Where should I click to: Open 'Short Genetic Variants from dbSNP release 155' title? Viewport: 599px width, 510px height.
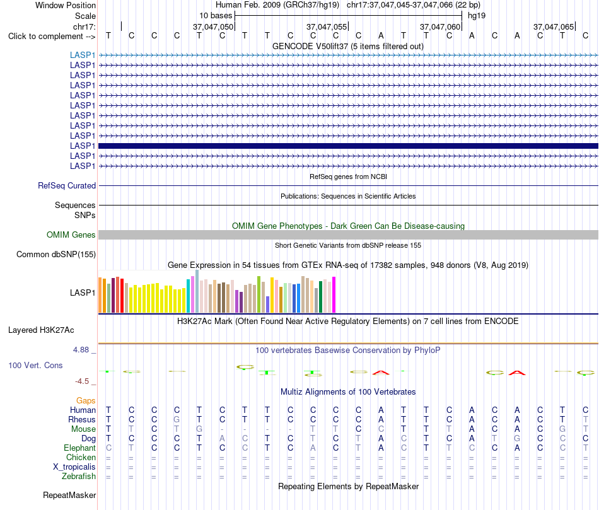click(x=348, y=246)
